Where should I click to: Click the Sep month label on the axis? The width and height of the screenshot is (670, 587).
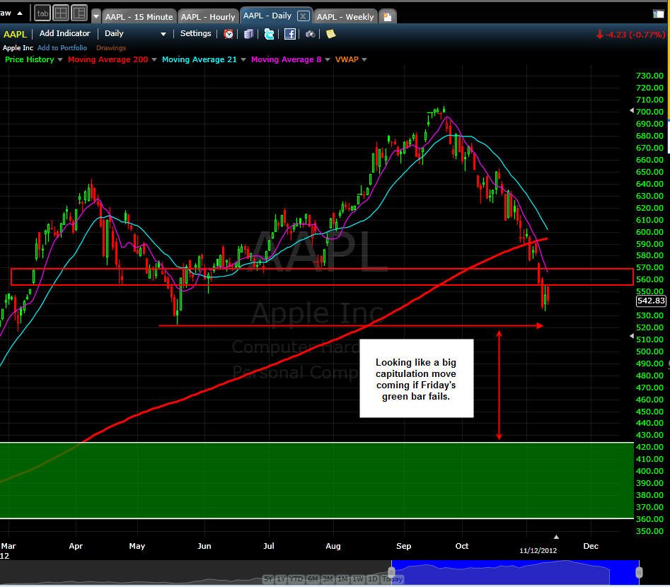click(403, 546)
